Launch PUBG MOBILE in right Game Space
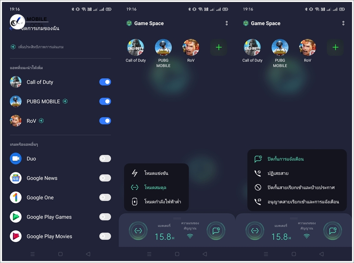 tap(280, 47)
